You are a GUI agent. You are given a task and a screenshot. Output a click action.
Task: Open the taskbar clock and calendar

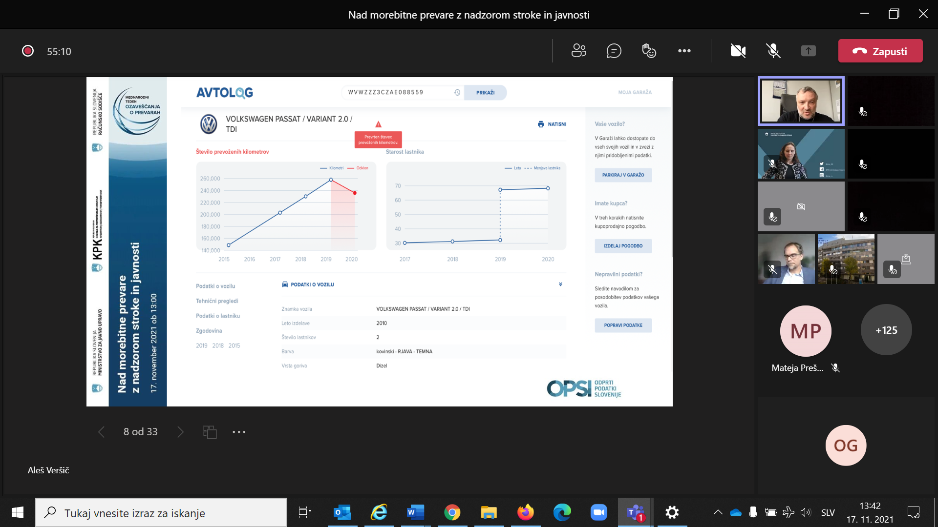pos(870,512)
